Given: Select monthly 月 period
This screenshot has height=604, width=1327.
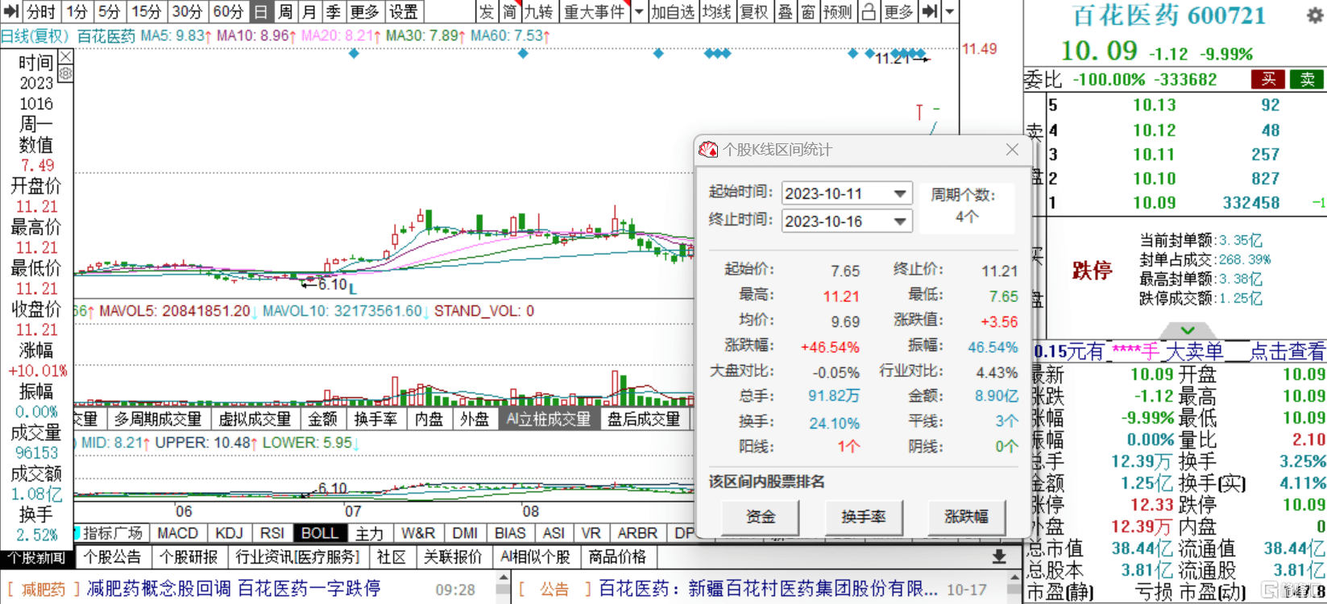Looking at the screenshot, I should (x=309, y=11).
